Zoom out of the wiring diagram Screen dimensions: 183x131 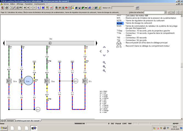pyautogui.click(x=104, y=71)
